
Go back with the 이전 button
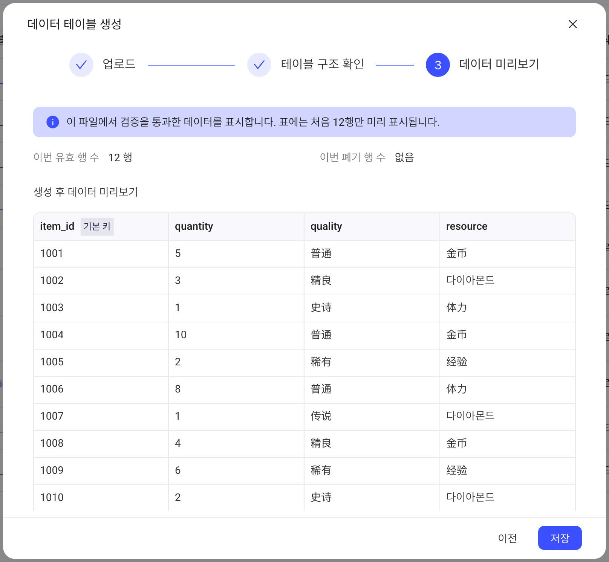[x=507, y=538]
